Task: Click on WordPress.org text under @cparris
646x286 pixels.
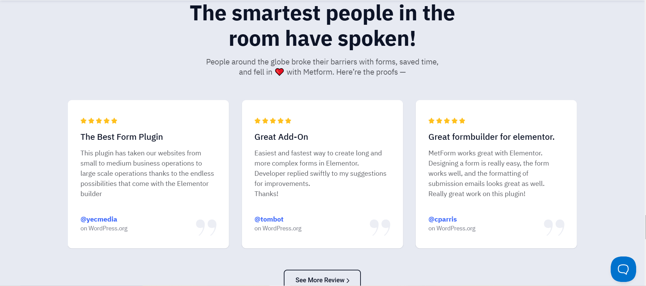Action: [452, 228]
